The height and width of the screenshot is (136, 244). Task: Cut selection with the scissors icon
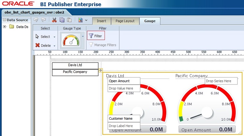54,20
